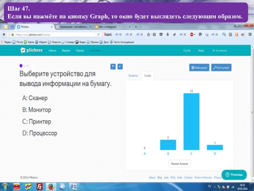Open Firefox hamburger menu
This screenshot has width=254, height=191.
pos(250,34)
